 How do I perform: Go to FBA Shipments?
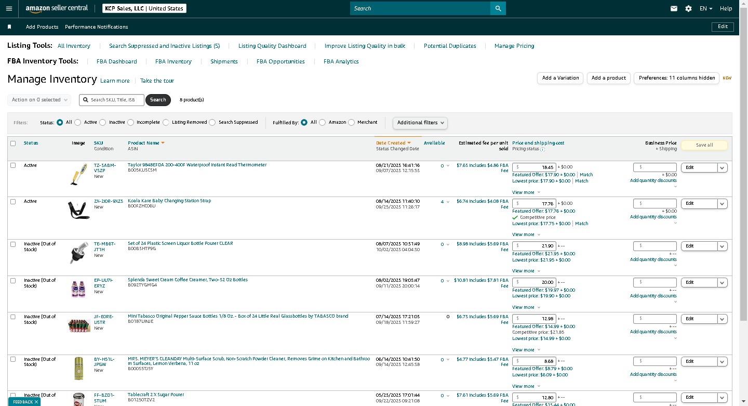[x=224, y=61]
